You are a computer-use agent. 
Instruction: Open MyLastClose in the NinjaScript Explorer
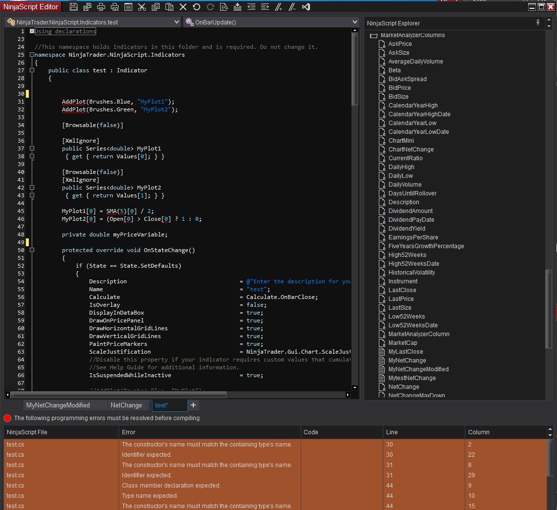coord(405,352)
